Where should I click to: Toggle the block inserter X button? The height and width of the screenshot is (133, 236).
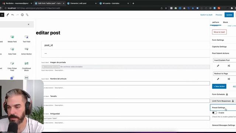coord(2,15)
